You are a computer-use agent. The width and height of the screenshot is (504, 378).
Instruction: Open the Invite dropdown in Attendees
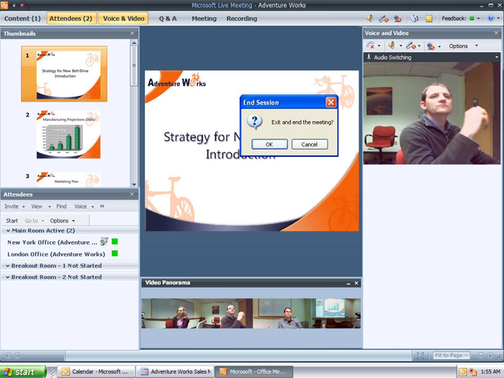[x=14, y=207]
